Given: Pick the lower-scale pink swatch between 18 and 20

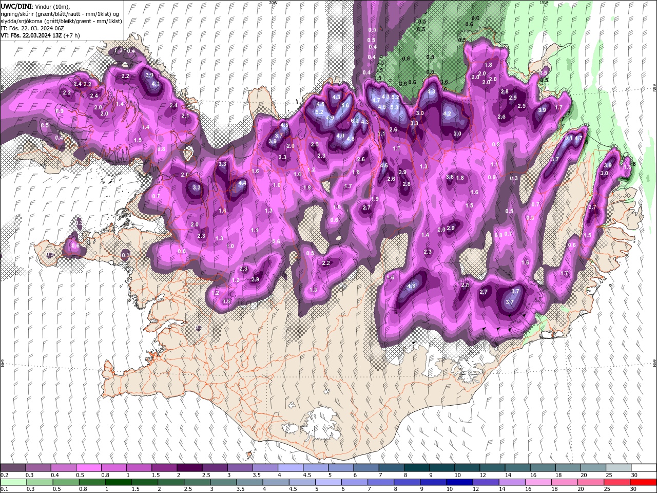Looking at the screenshot, I should tap(564, 482).
